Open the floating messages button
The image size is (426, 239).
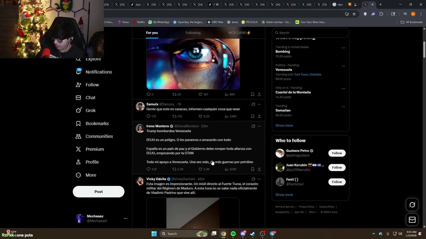point(412,220)
